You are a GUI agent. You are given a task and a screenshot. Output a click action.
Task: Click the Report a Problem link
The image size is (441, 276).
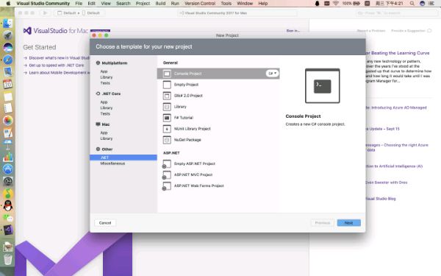(x=371, y=30)
